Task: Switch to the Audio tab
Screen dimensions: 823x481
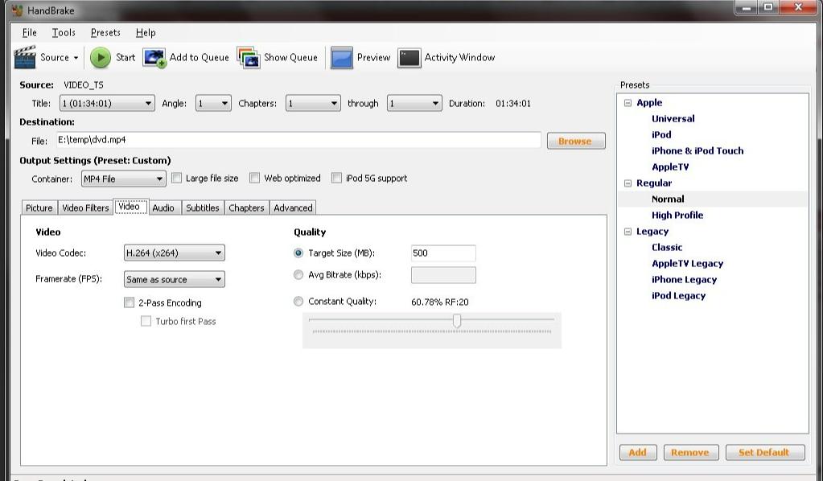Action: point(163,208)
